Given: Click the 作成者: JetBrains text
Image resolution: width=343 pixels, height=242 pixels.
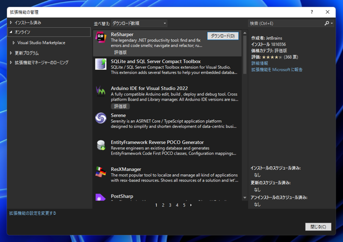Looking at the screenshot, I should pos(267,38).
